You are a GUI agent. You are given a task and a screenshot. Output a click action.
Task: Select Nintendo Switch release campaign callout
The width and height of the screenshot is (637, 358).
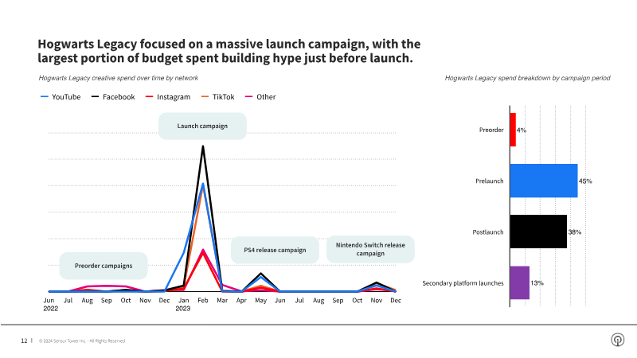pos(370,249)
